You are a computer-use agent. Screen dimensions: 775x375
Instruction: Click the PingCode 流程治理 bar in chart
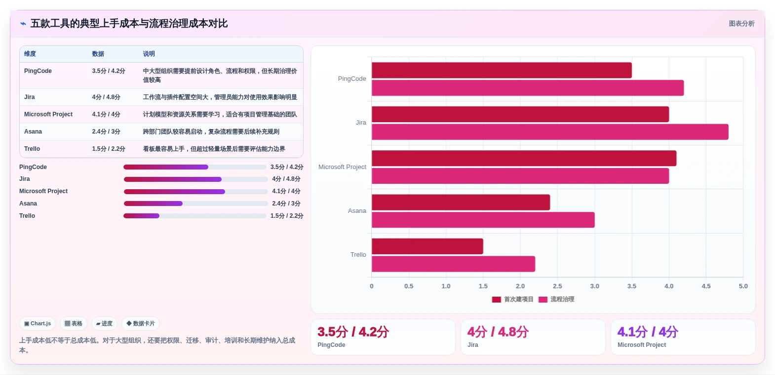(528, 88)
